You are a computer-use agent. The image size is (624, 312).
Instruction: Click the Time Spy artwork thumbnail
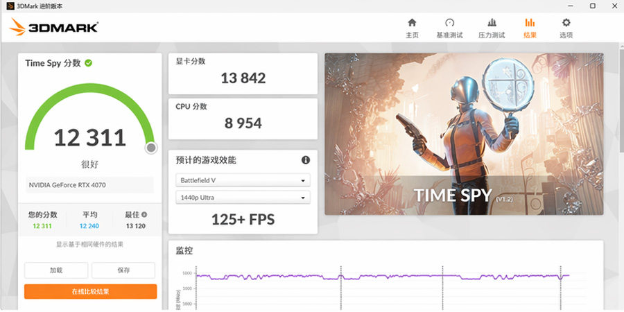(x=464, y=134)
